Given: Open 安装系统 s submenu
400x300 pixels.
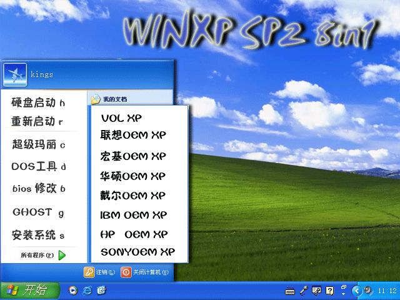Looking at the screenshot, I should (38, 235).
